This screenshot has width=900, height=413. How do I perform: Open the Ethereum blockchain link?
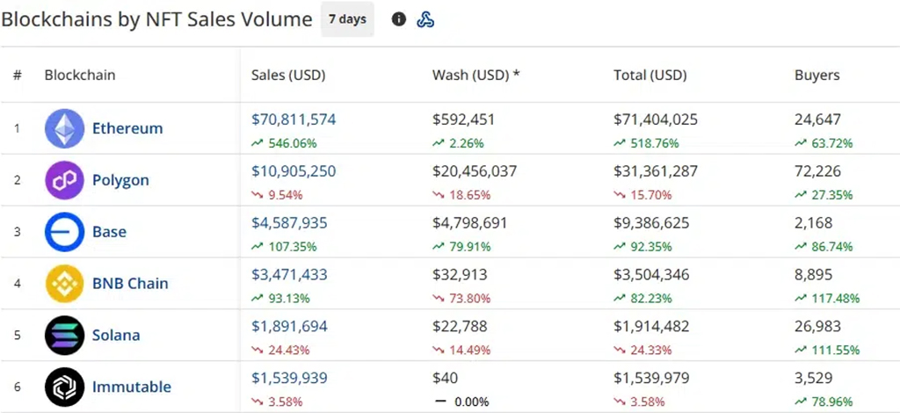127,128
